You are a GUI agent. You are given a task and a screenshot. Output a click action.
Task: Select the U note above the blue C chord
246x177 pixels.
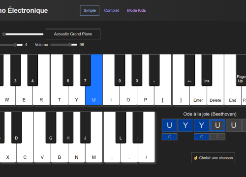click(x=169, y=125)
